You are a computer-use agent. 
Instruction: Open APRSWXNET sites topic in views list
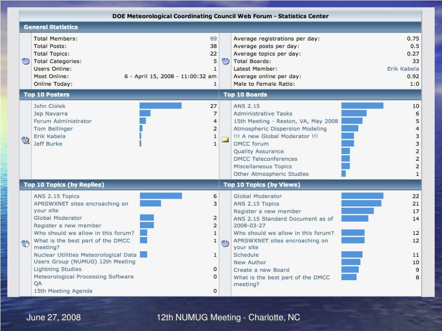(281, 244)
